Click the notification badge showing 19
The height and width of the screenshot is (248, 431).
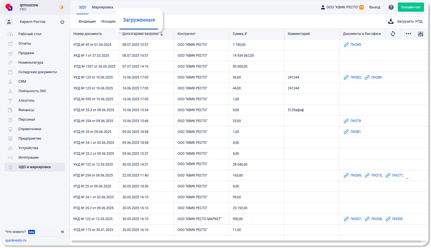361,7
